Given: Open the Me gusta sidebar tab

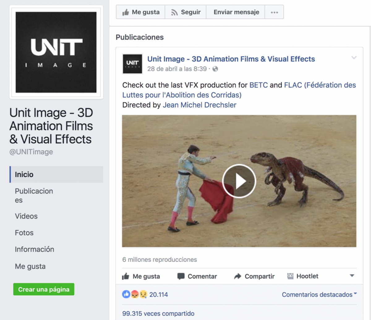Looking at the screenshot, I should point(30,266).
